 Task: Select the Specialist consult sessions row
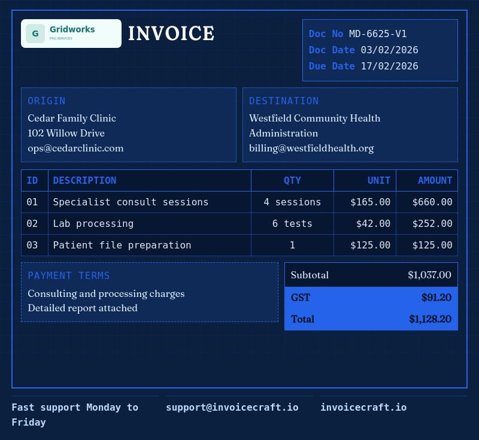(239, 202)
